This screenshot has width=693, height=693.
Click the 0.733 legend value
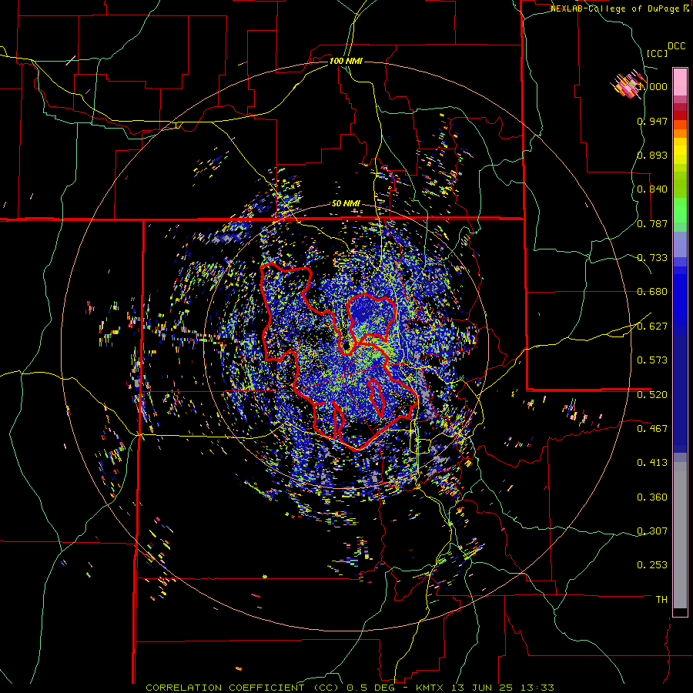click(x=652, y=258)
